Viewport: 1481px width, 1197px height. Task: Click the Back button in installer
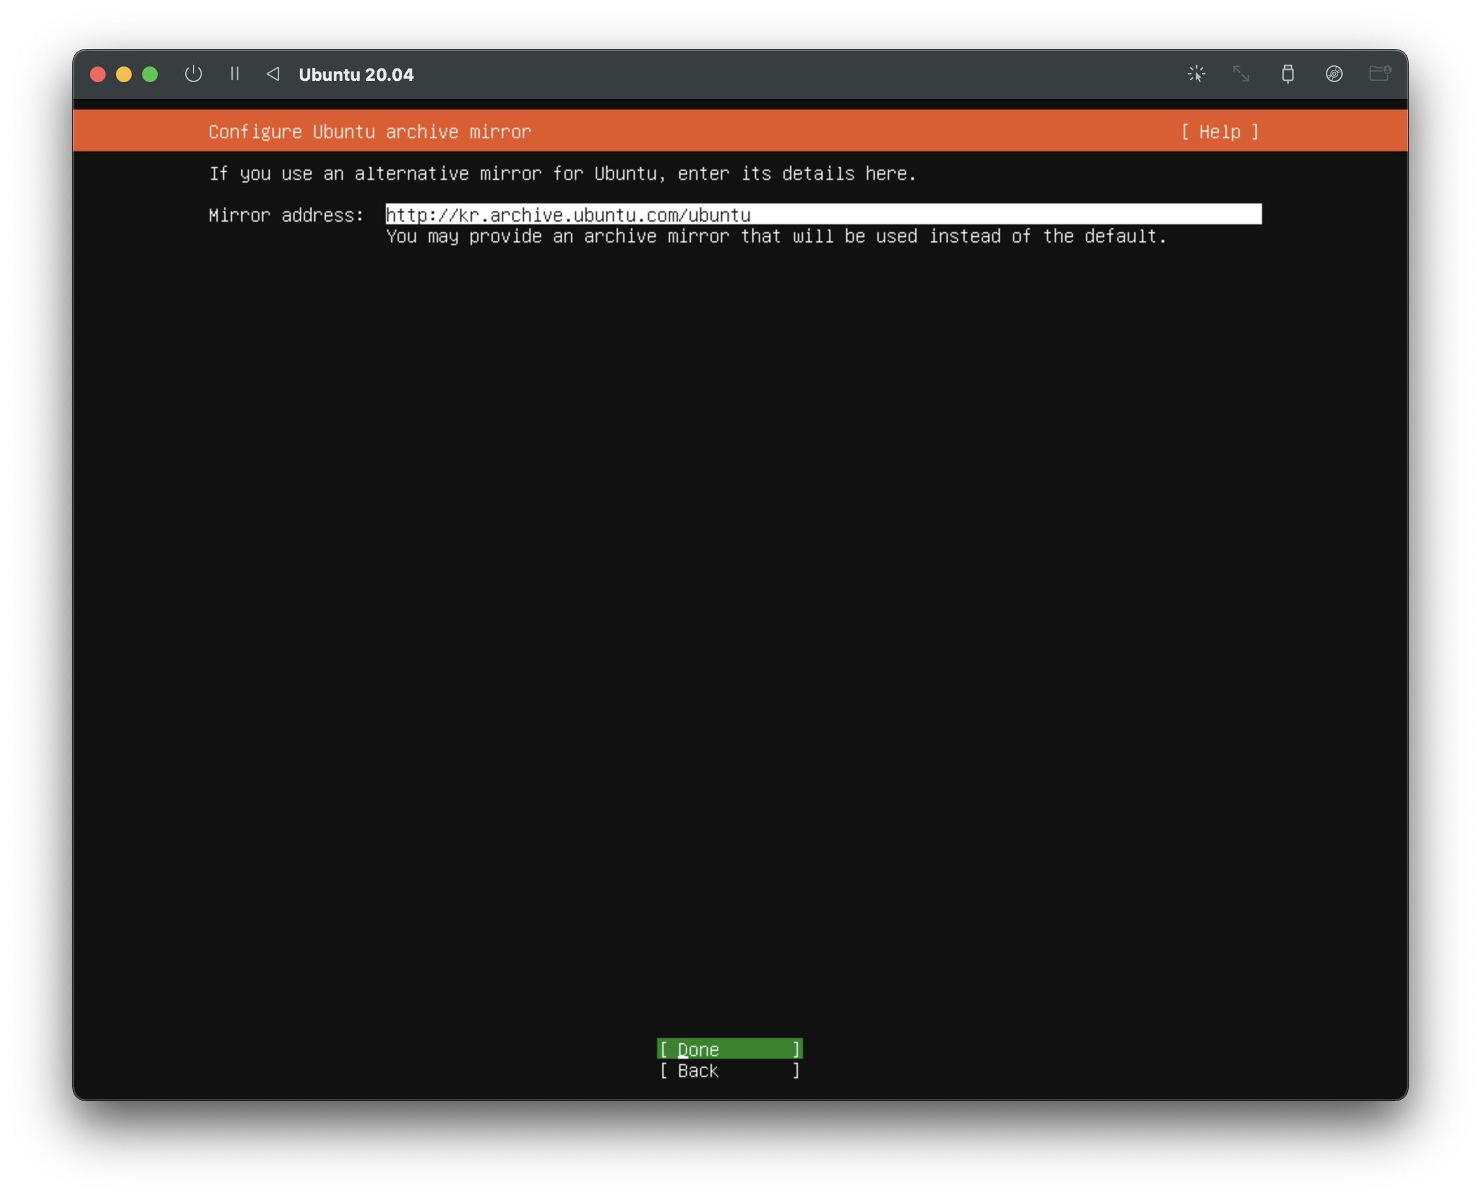coord(729,1070)
